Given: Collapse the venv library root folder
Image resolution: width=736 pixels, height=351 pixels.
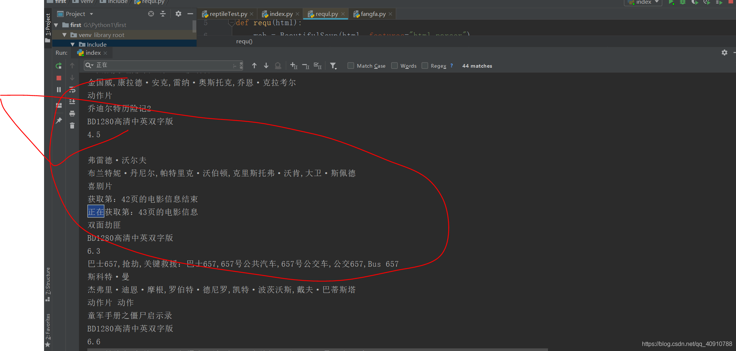Looking at the screenshot, I should [x=64, y=35].
